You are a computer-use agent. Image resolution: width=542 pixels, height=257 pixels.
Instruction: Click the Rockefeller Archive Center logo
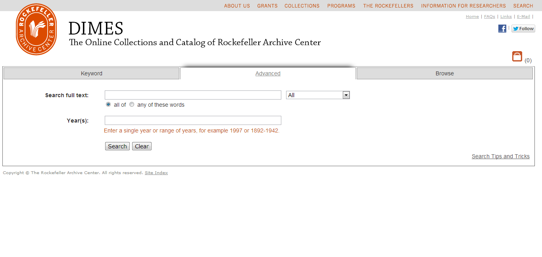coord(36,29)
